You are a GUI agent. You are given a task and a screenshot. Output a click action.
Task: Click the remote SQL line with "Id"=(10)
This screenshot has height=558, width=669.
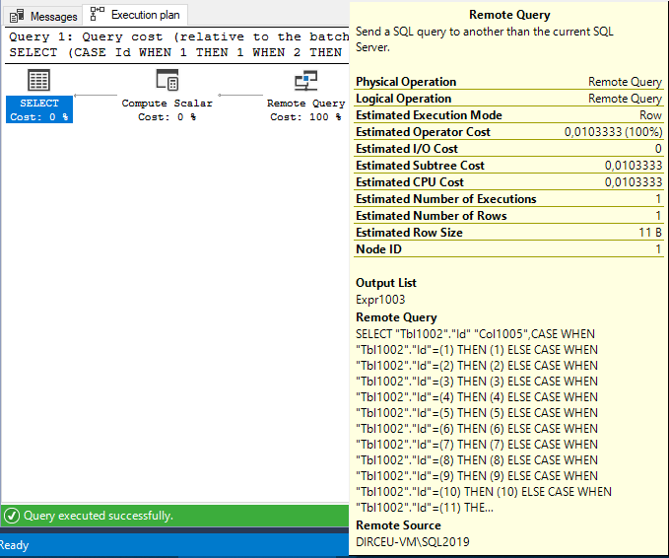click(x=484, y=492)
